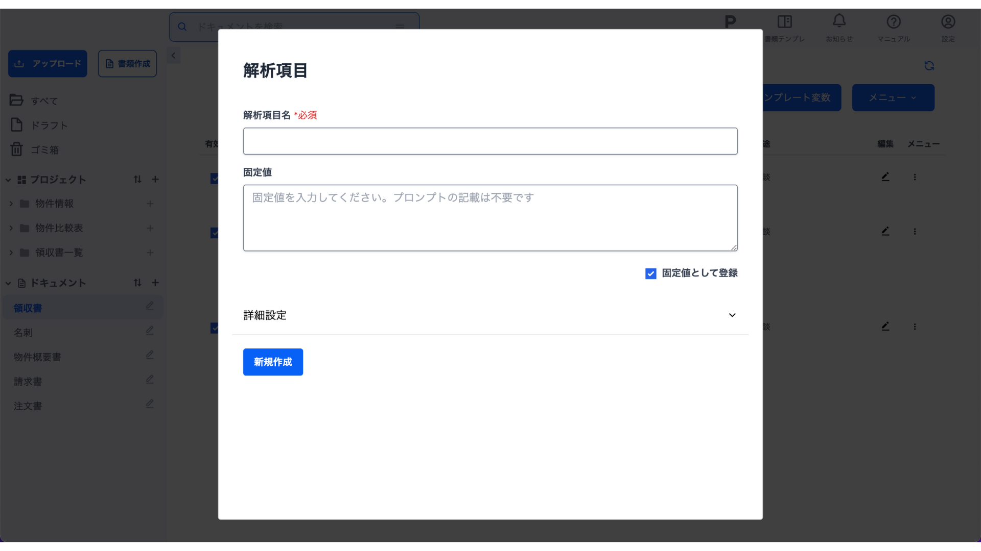This screenshot has height=551, width=981.
Task: Open the manual help icon
Action: [893, 22]
